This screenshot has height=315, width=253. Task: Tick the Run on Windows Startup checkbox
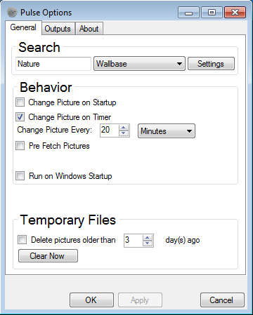[20, 175]
